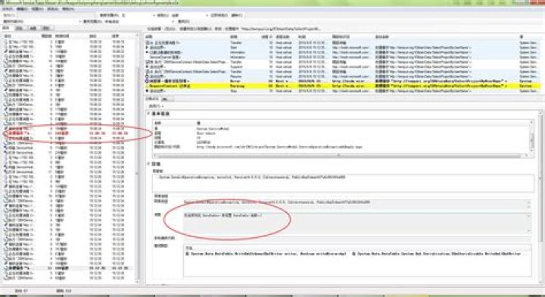Click into the Look For search input field
Screen dimensions: 545x297
click(x=55, y=15)
